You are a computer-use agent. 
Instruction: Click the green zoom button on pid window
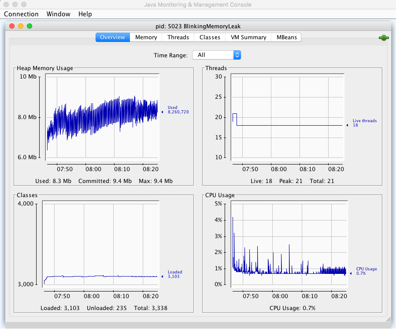pyautogui.click(x=30, y=26)
